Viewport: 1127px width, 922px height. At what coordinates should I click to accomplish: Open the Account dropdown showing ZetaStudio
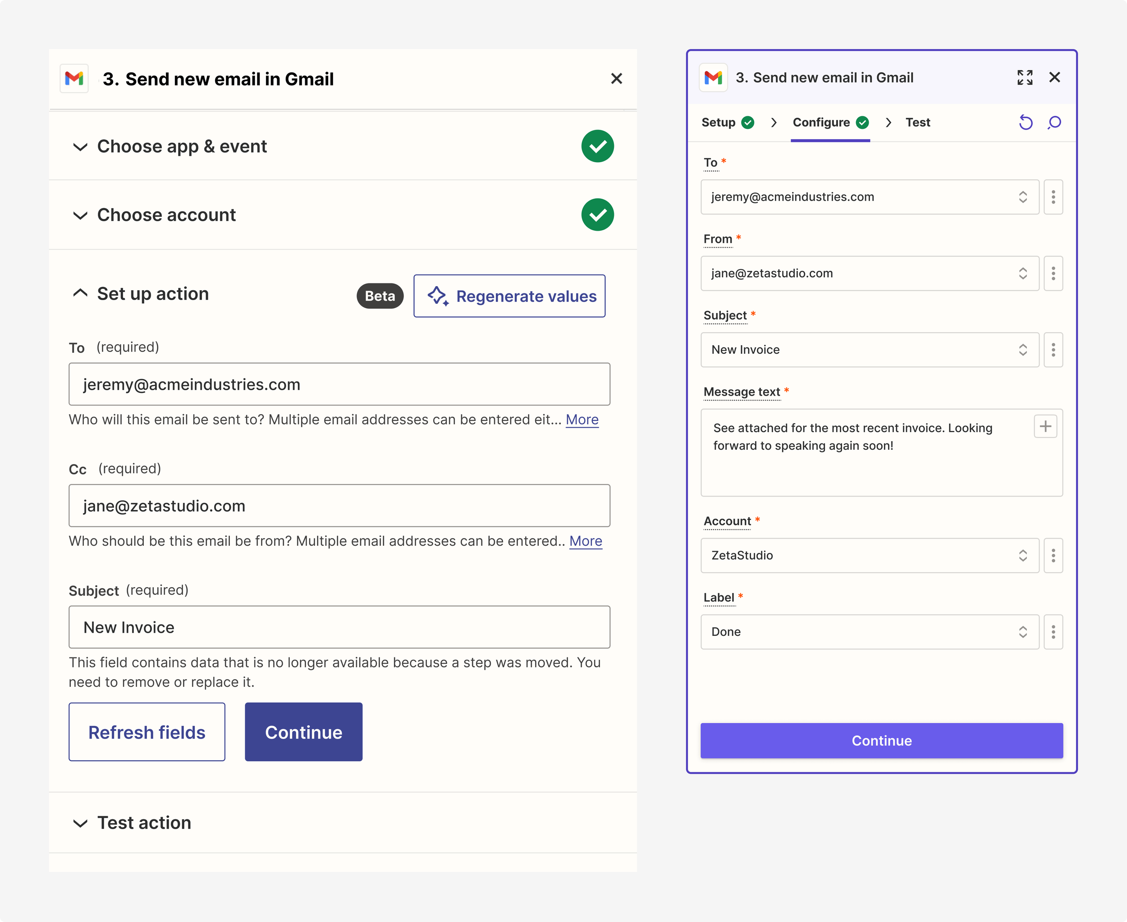click(x=869, y=556)
